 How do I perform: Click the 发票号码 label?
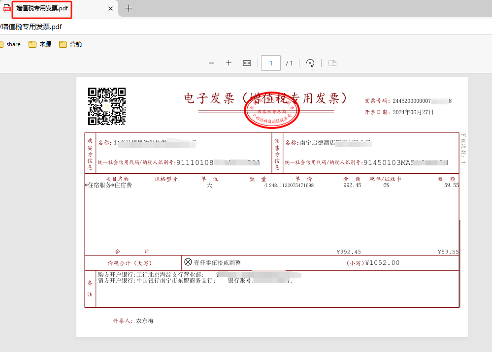tap(377, 101)
